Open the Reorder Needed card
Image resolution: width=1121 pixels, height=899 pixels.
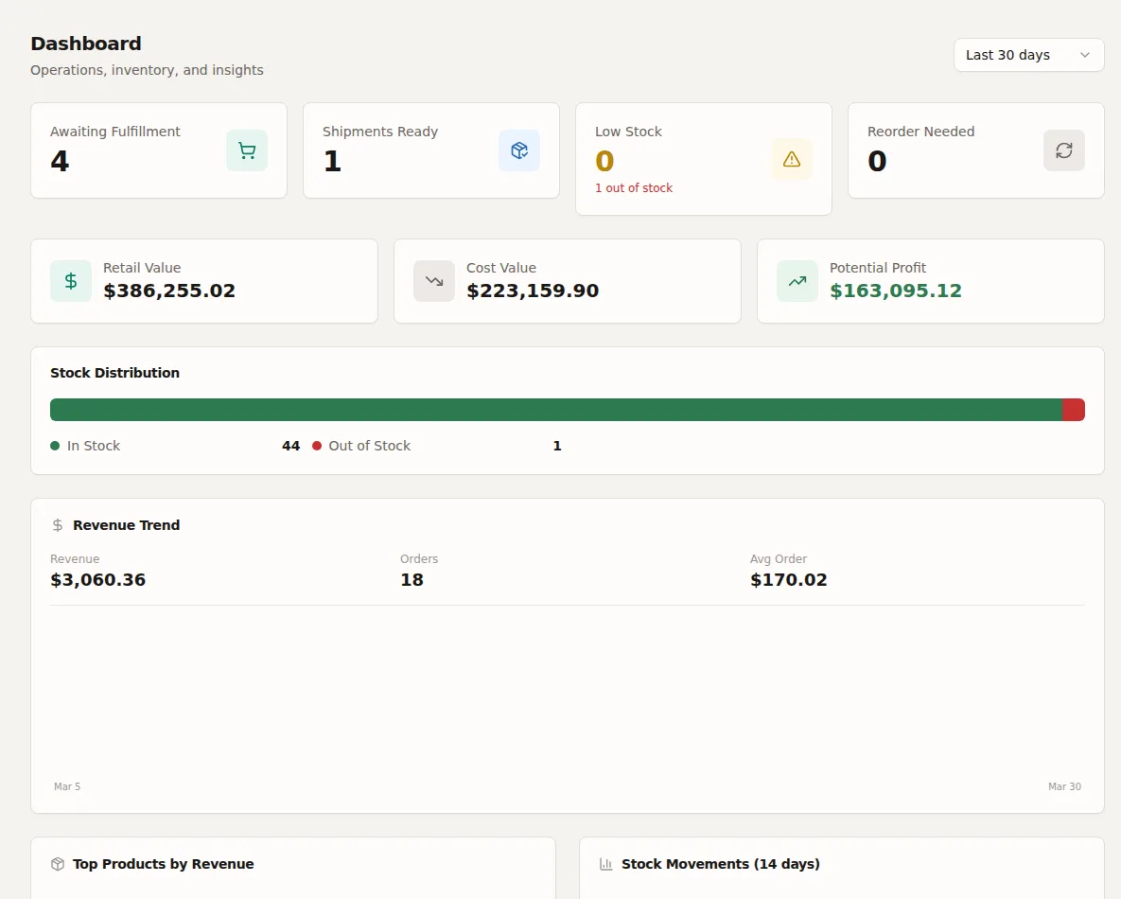976,150
